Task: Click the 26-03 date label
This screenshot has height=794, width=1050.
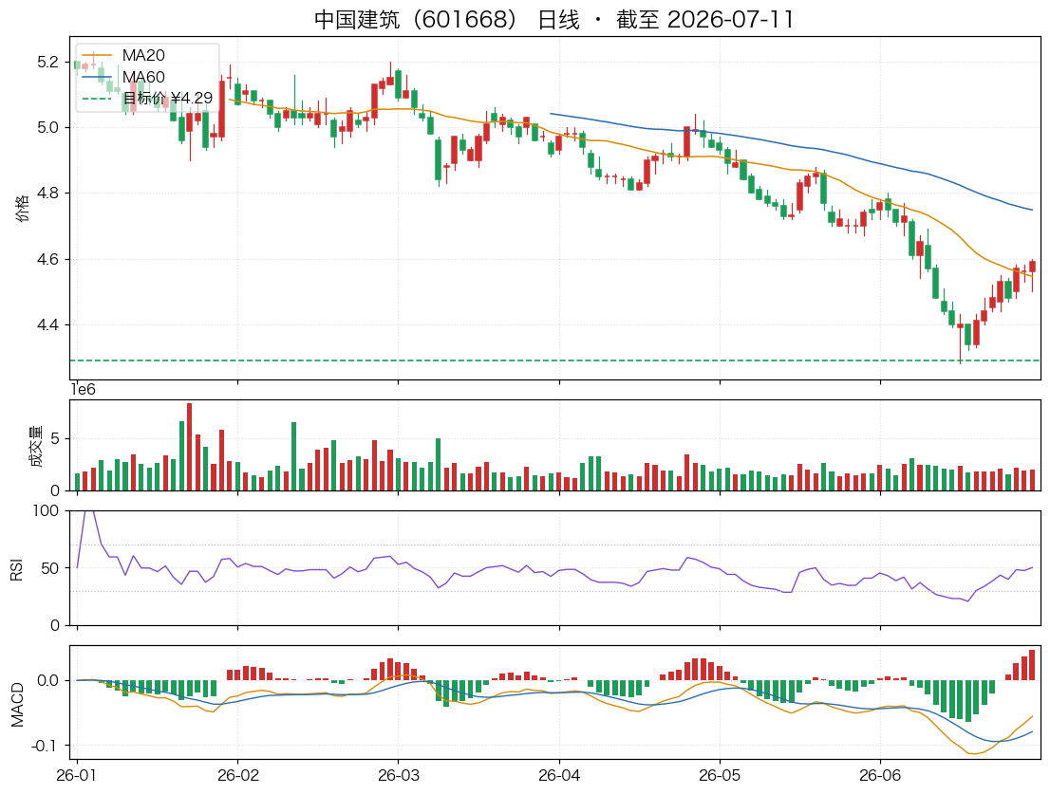Action: [x=399, y=775]
